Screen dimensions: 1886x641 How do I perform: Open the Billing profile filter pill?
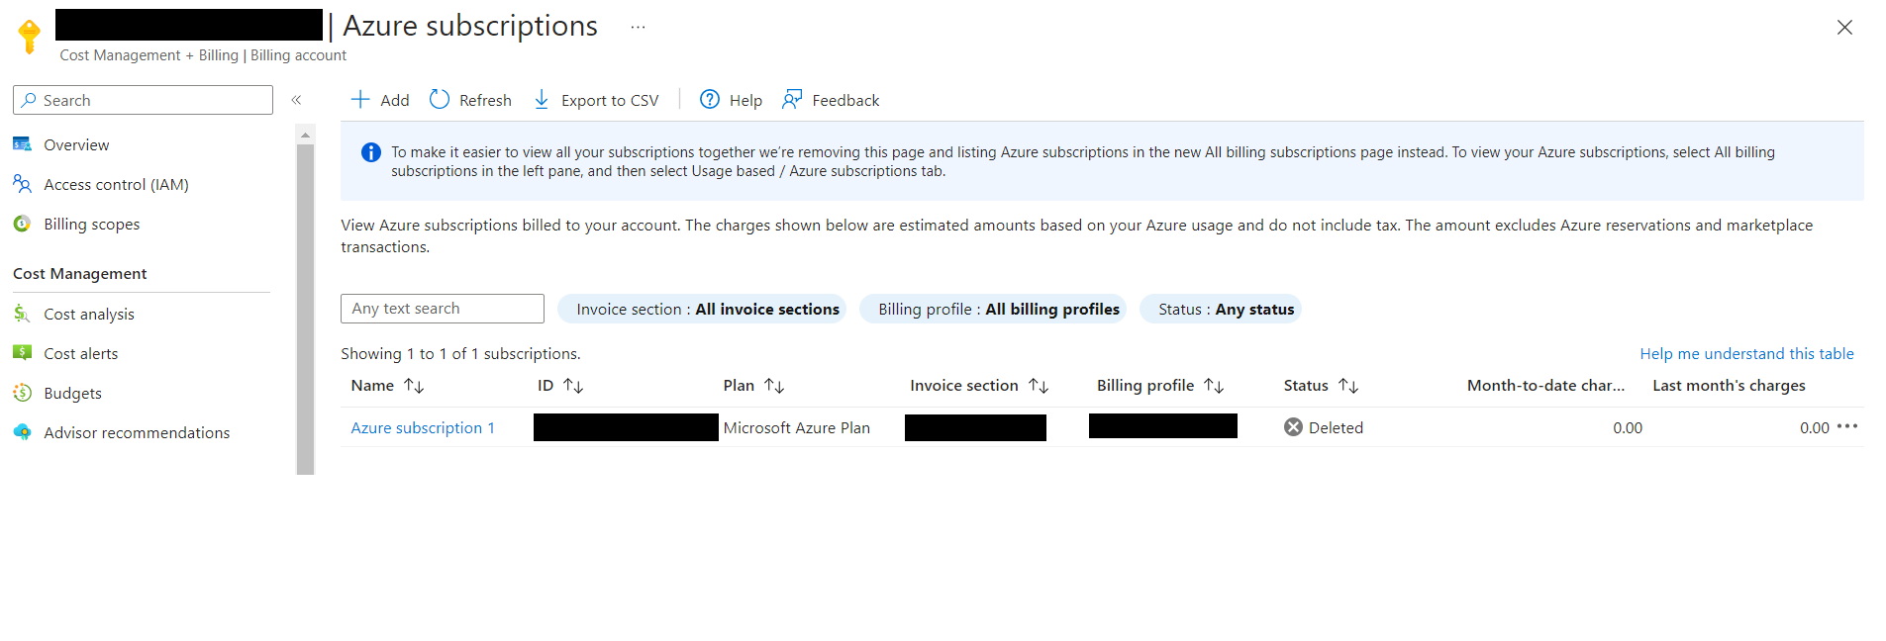[993, 309]
